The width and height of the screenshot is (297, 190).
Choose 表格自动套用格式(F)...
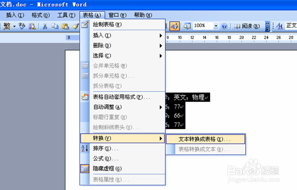pos(122,97)
